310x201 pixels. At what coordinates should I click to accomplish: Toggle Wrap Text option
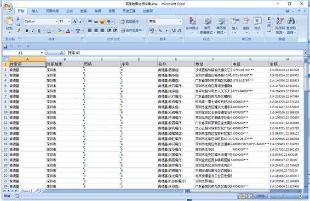pos(130,21)
